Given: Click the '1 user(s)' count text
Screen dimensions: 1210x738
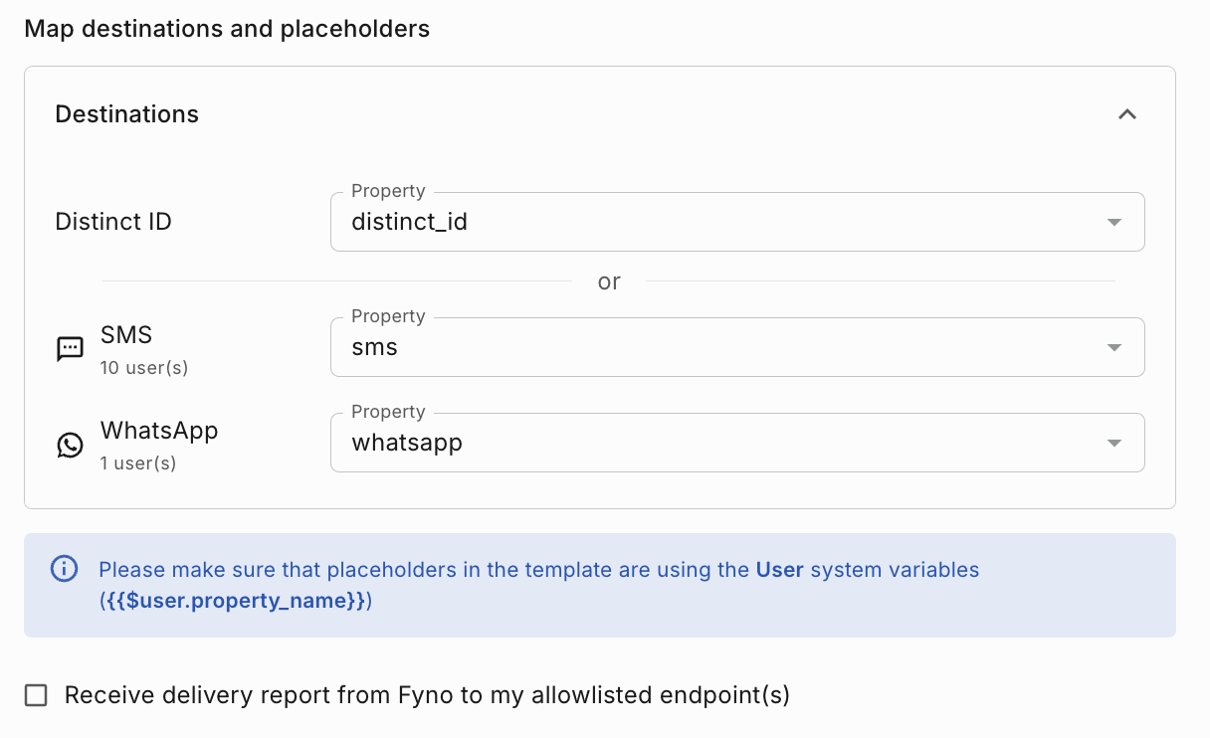Looking at the screenshot, I should (138, 463).
